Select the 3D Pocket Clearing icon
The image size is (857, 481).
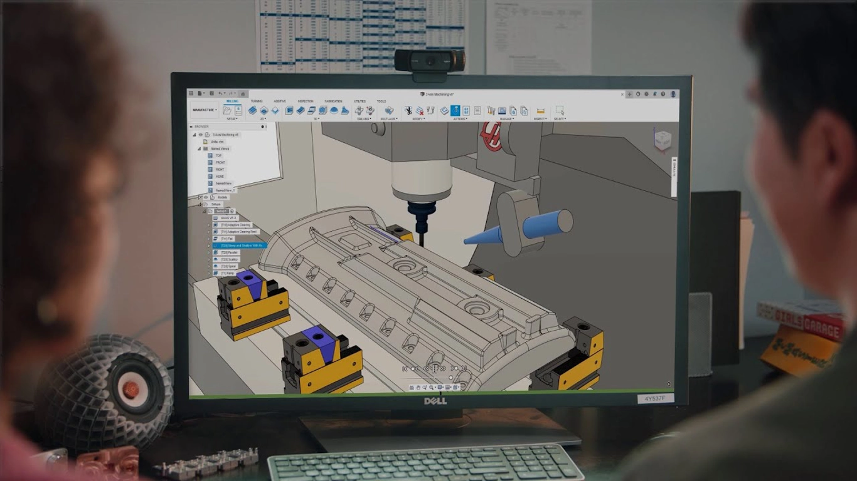301,110
